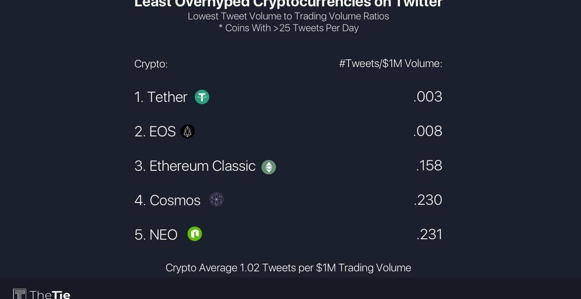Click EOS's .008 ratio value

click(x=428, y=131)
